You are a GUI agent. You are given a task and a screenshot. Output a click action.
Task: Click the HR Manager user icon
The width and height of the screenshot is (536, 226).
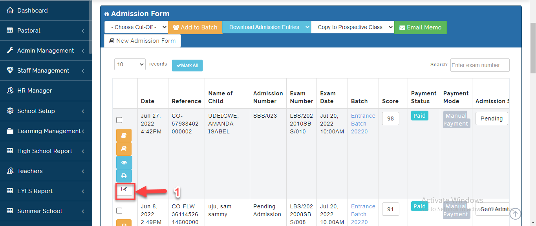coord(10,91)
